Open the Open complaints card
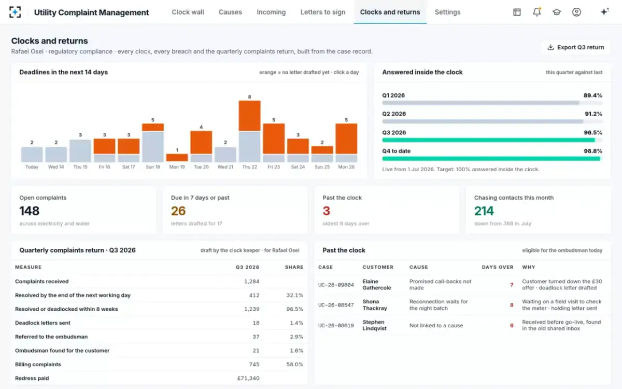622x389 pixels. (x=84, y=210)
